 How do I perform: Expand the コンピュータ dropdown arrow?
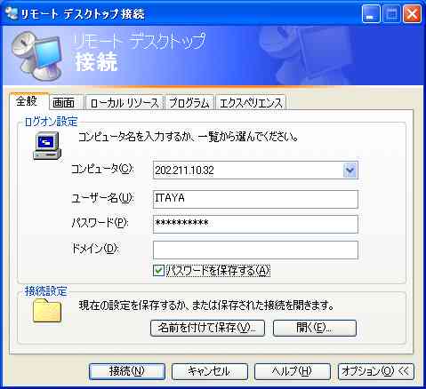pyautogui.click(x=350, y=171)
